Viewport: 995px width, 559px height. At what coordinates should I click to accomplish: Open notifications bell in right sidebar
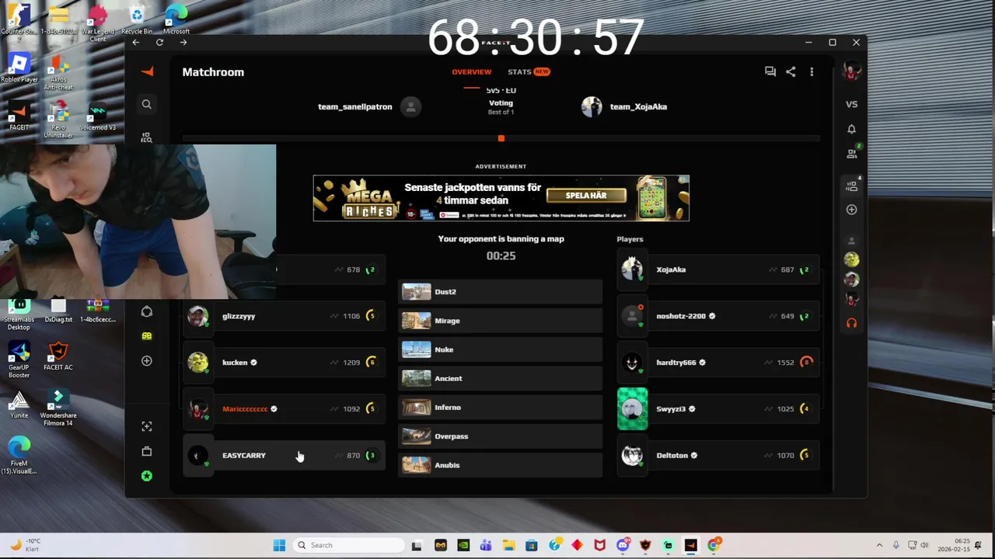pyautogui.click(x=851, y=129)
